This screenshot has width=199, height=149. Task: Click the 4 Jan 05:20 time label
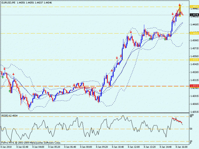click(x=54, y=147)
